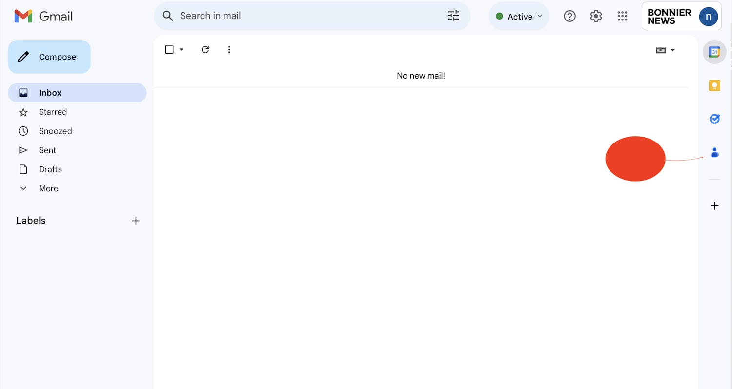Open the select dropdown arrow beside checkbox
The width and height of the screenshot is (732, 389).
point(182,50)
